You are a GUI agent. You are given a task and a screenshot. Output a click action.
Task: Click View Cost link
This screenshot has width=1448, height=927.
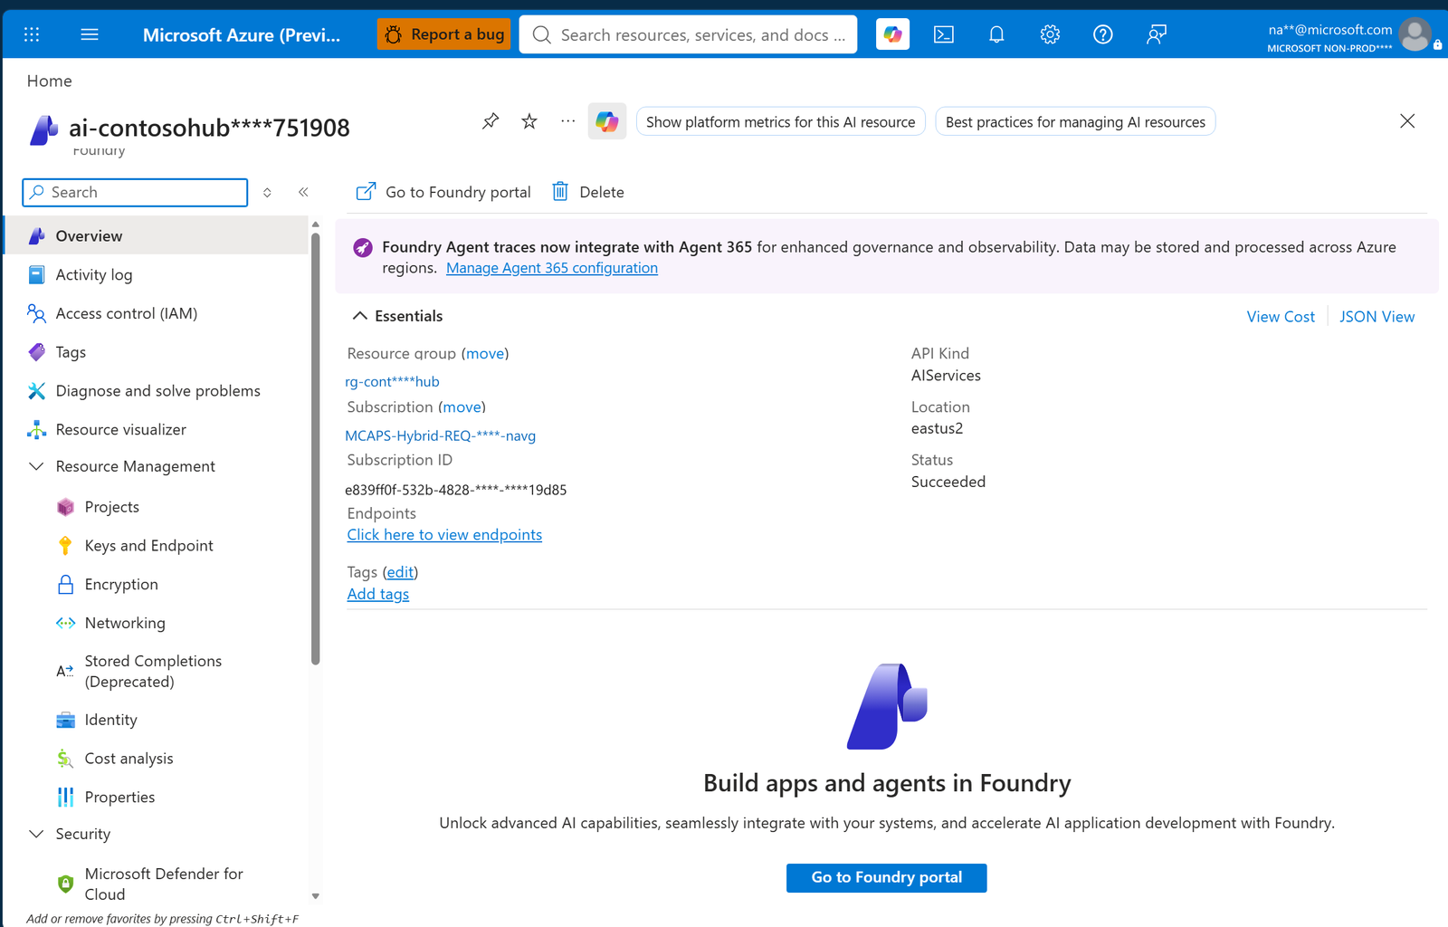point(1281,317)
